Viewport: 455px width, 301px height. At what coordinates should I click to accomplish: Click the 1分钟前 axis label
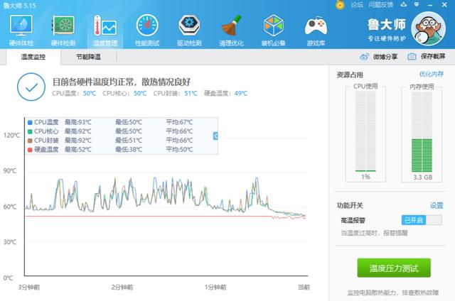pyautogui.click(x=215, y=287)
